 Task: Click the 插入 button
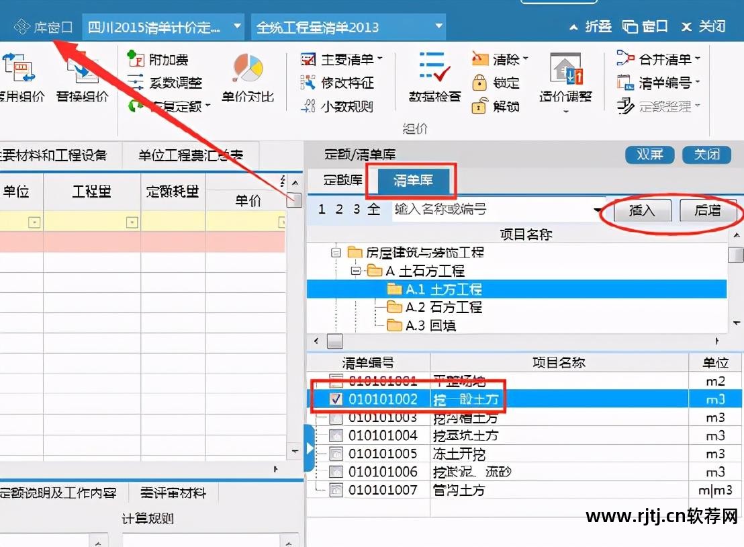click(x=643, y=210)
